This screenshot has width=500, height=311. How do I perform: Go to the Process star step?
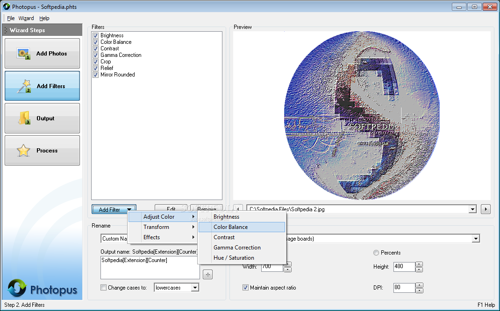[x=42, y=150]
